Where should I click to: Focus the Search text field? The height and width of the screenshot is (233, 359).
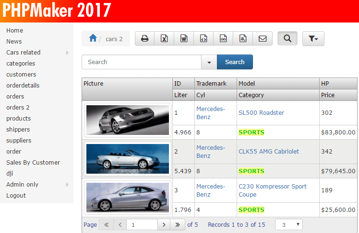click(x=142, y=62)
